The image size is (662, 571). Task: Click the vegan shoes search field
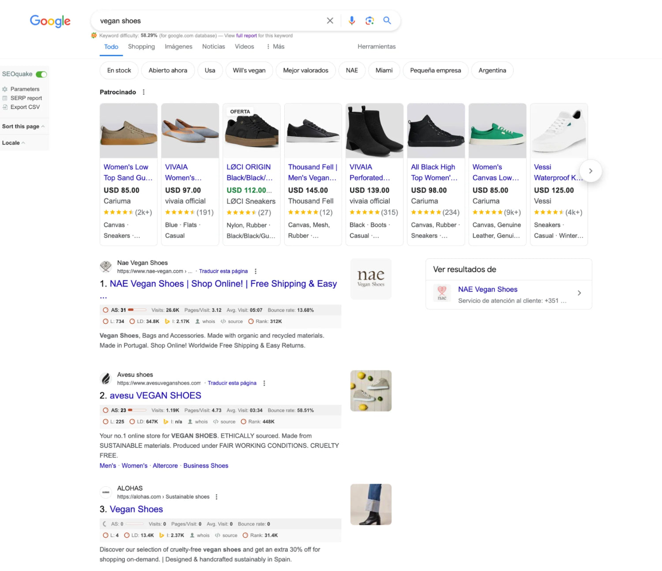pyautogui.click(x=207, y=21)
